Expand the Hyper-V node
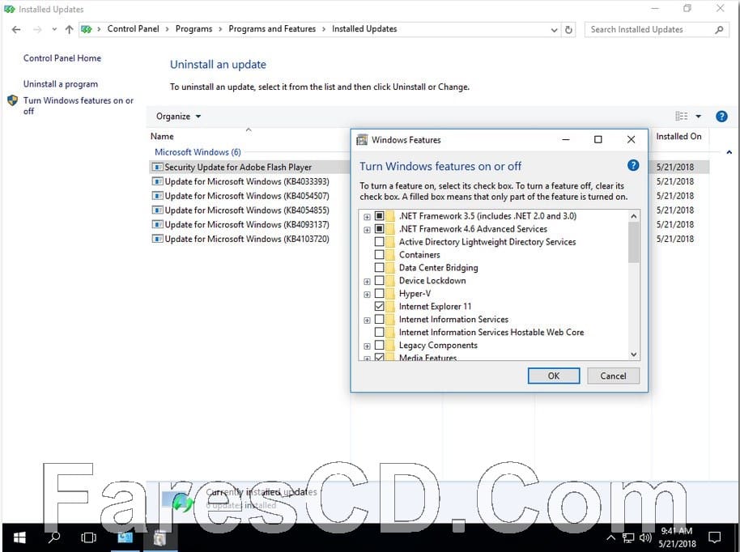Viewport: 740px width, 552px height. point(368,295)
